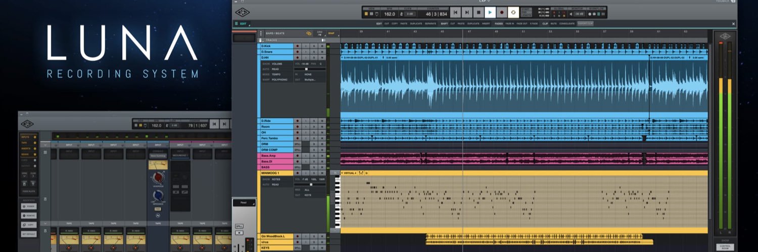Toggle the SNAP button

click(x=331, y=33)
